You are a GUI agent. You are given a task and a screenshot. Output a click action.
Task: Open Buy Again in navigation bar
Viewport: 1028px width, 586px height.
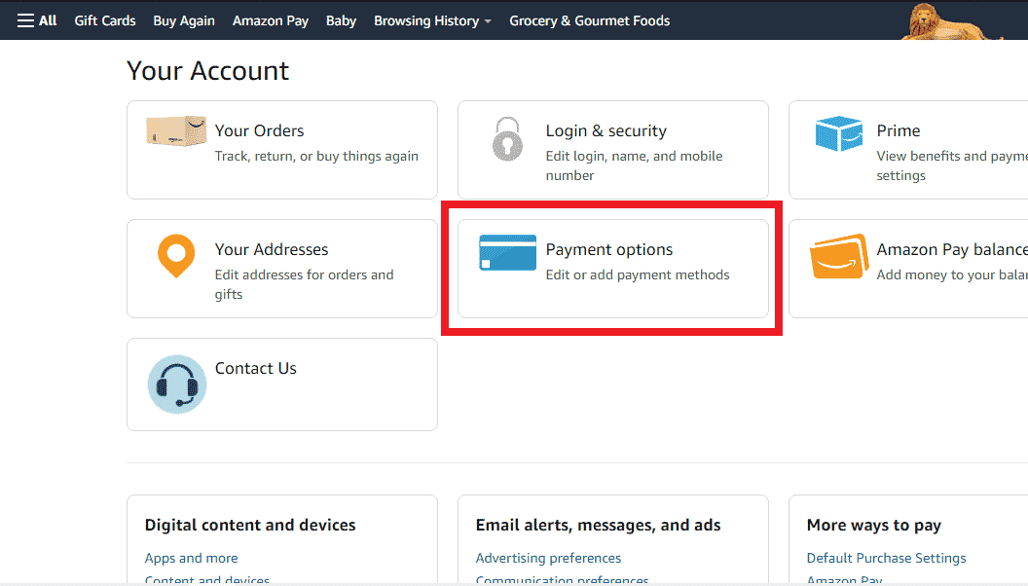tap(184, 20)
